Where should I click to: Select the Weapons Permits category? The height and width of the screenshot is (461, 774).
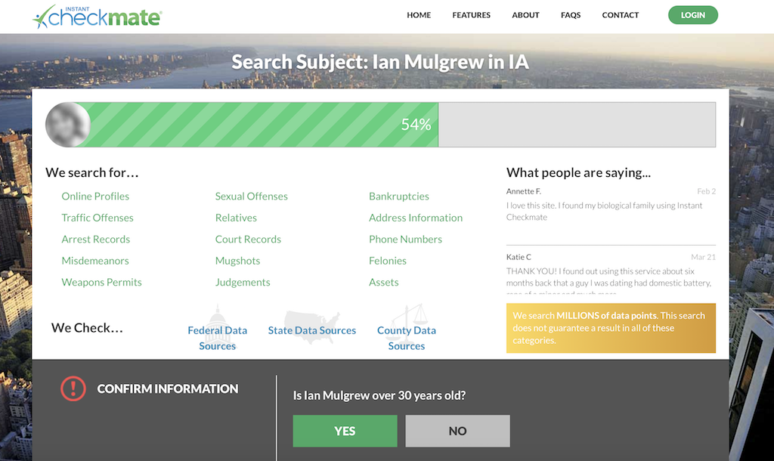coord(101,282)
